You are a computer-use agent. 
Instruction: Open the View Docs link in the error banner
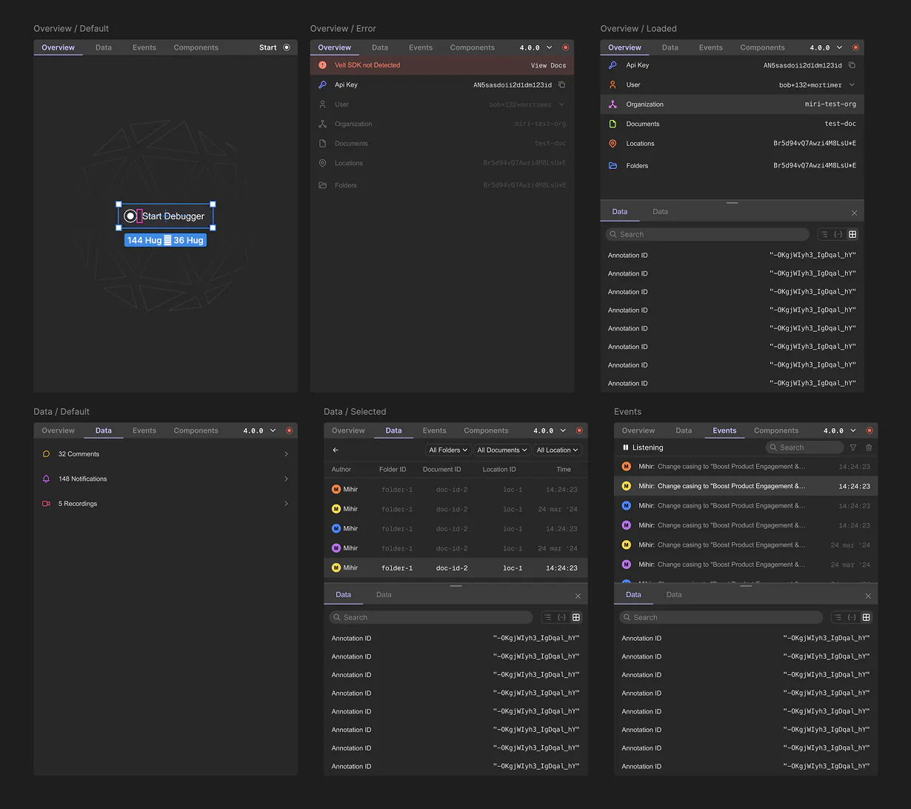[x=549, y=65]
